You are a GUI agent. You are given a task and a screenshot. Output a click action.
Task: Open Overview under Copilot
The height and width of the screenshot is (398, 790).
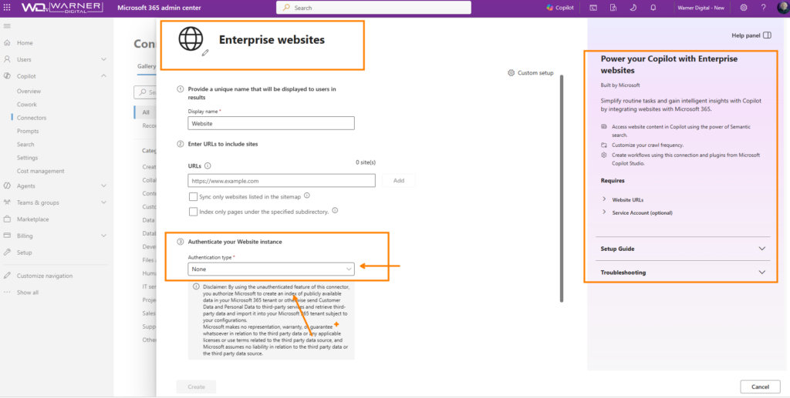point(29,91)
